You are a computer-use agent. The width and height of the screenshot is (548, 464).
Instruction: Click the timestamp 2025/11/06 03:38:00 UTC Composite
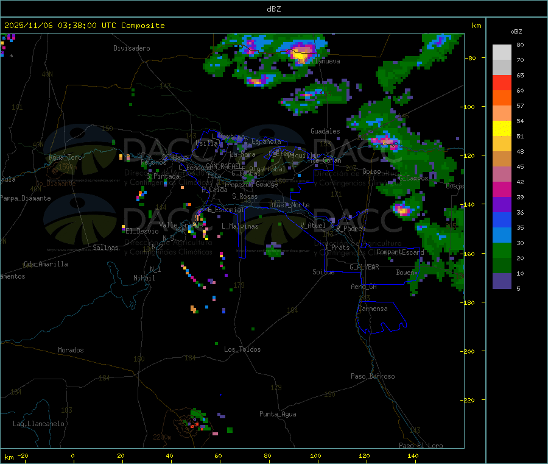pyautogui.click(x=84, y=26)
